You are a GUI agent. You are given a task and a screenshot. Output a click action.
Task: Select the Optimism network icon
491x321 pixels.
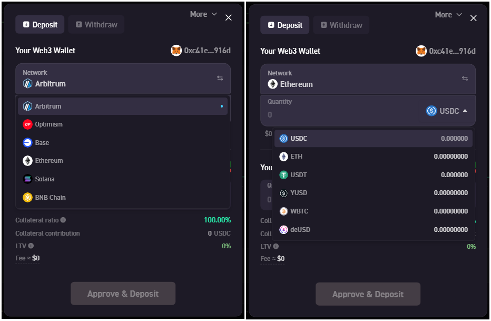(x=27, y=124)
